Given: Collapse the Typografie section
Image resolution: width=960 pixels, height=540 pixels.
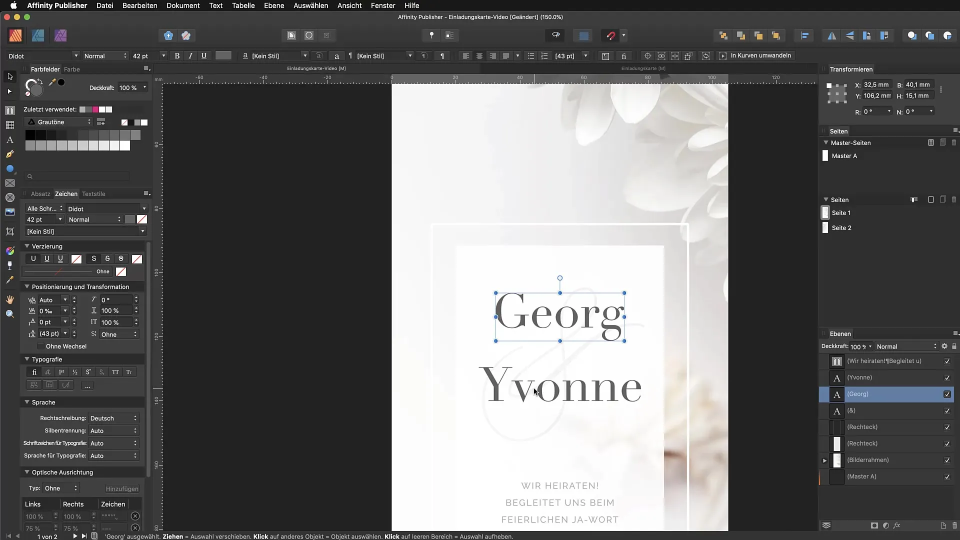Looking at the screenshot, I should (x=27, y=359).
